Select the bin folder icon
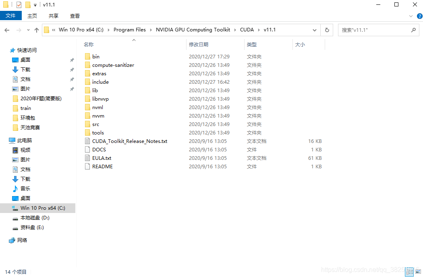The image size is (423, 277). click(x=87, y=56)
